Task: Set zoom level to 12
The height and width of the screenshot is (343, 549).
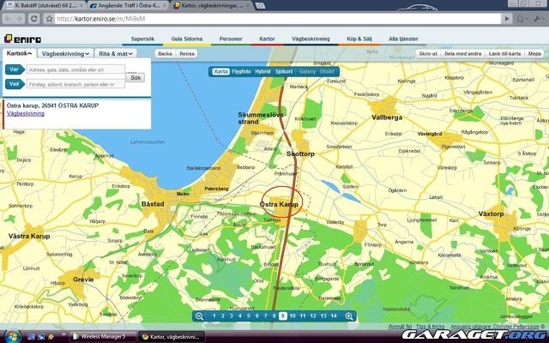Action: (x=313, y=316)
